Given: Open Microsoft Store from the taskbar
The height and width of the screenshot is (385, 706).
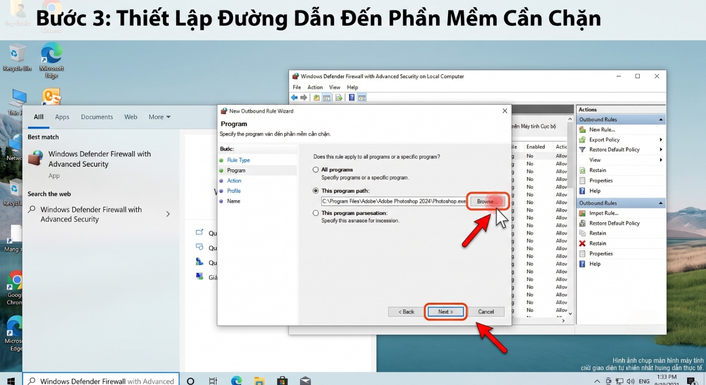Looking at the screenshot, I should pyautogui.click(x=282, y=381).
